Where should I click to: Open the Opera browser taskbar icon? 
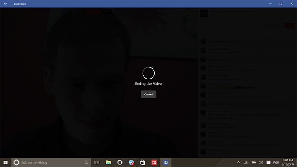point(120,162)
